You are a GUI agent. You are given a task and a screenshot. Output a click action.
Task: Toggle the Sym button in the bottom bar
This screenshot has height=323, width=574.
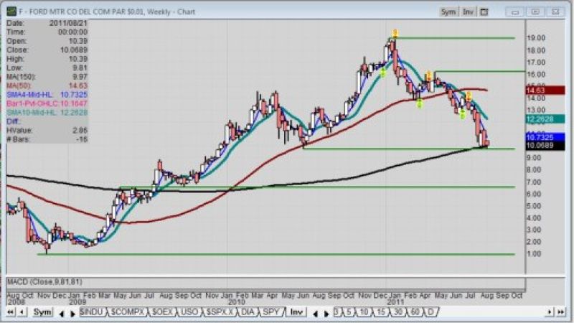pos(43,313)
